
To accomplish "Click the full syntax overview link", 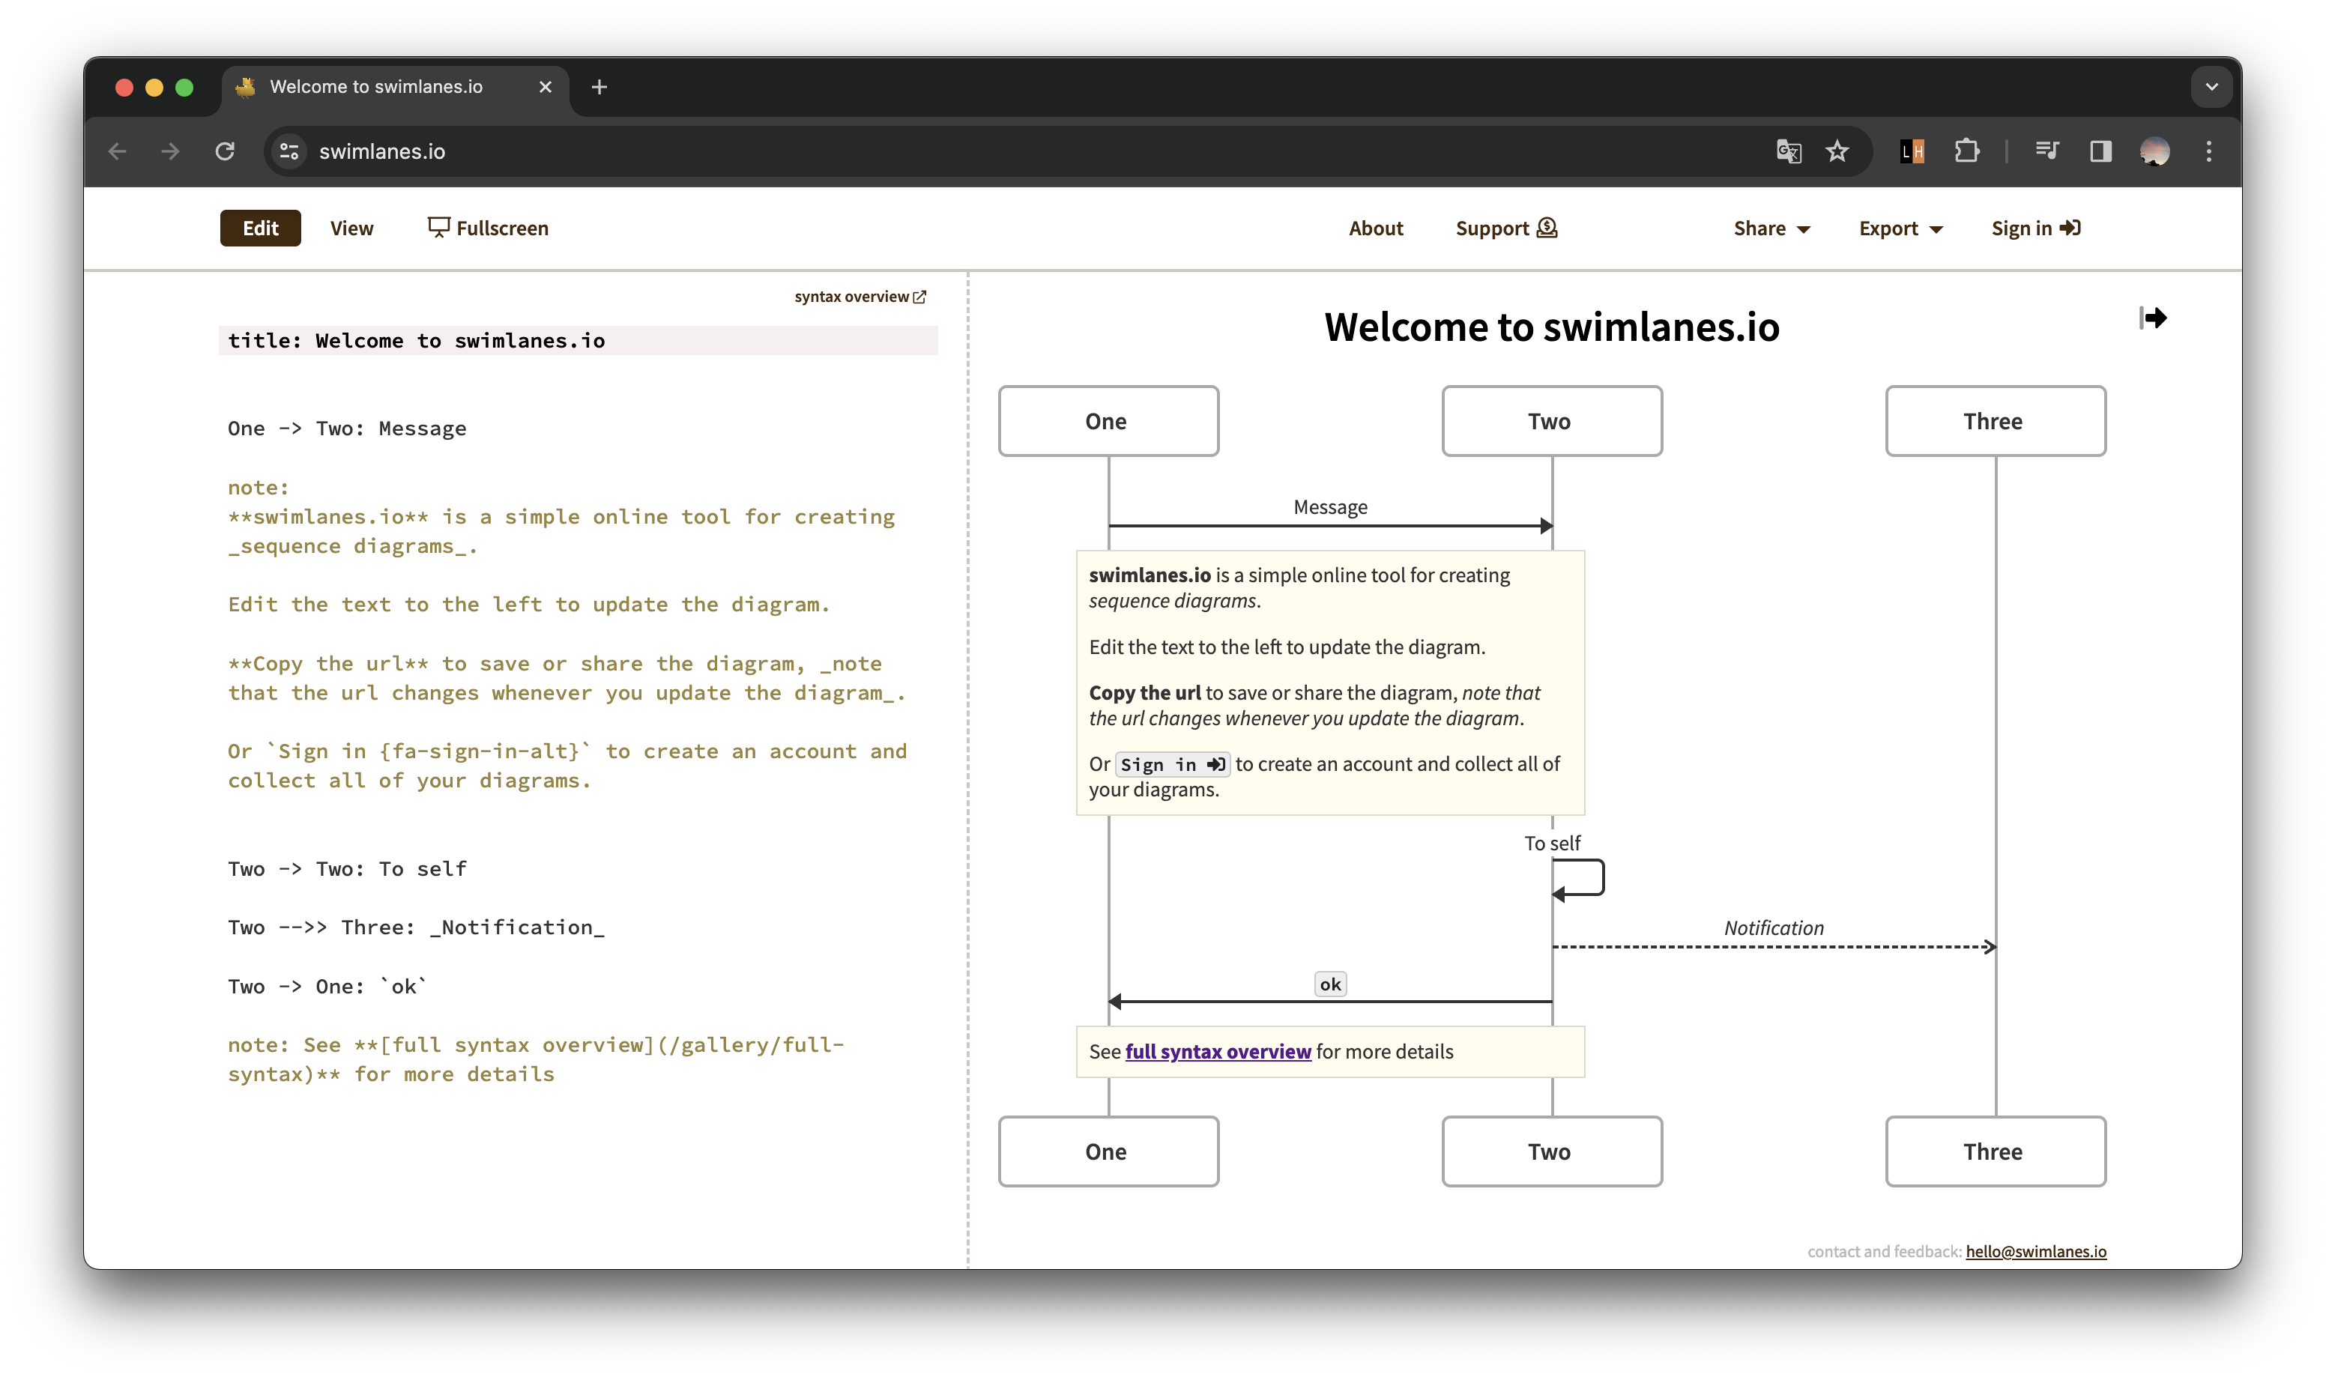I will pos(1218,1052).
